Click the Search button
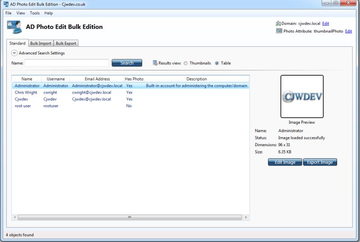Image resolution: width=360 pixels, height=242 pixels. [127, 63]
